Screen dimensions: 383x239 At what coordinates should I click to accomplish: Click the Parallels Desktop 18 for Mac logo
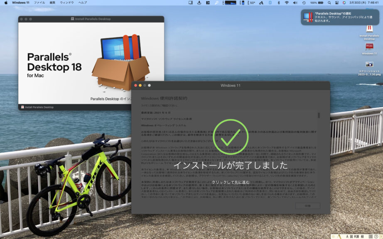[x=54, y=65]
